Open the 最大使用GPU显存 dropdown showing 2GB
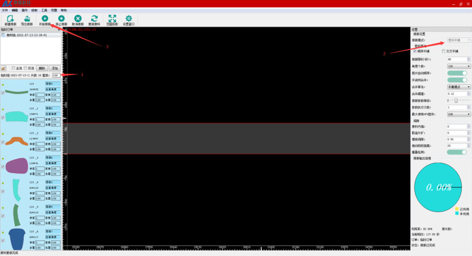 coord(458,114)
